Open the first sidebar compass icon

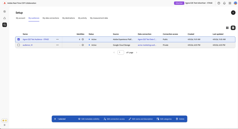4,11
